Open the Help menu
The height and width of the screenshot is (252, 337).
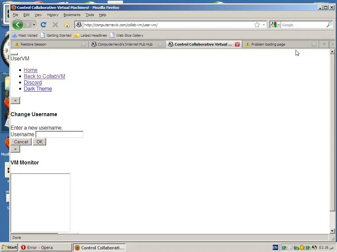[103, 15]
